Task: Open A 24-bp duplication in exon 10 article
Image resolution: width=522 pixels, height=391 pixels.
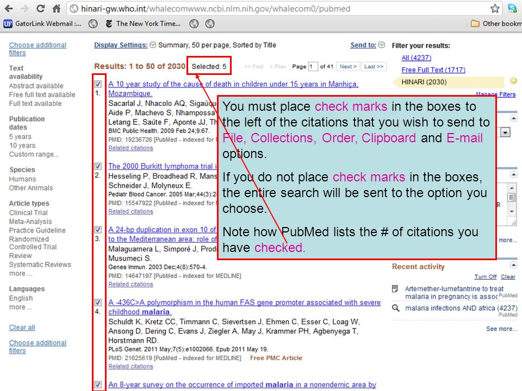Action: click(163, 234)
